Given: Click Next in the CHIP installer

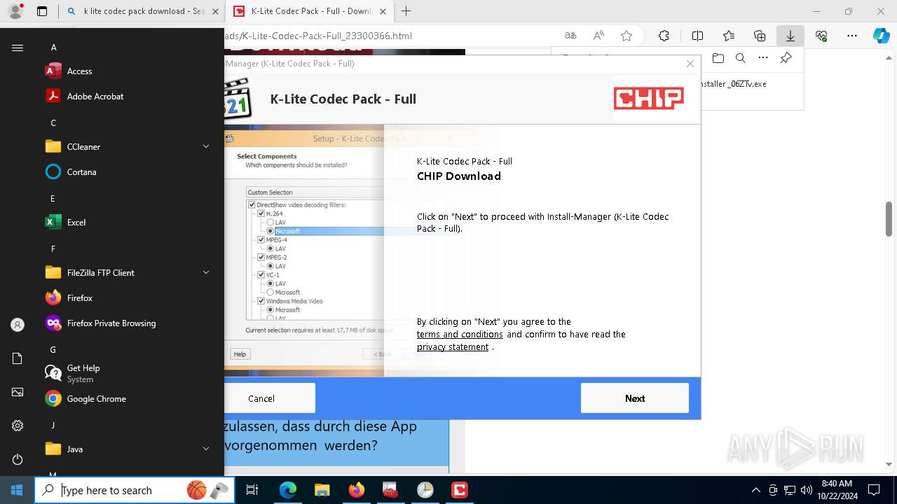Looking at the screenshot, I should [x=635, y=398].
